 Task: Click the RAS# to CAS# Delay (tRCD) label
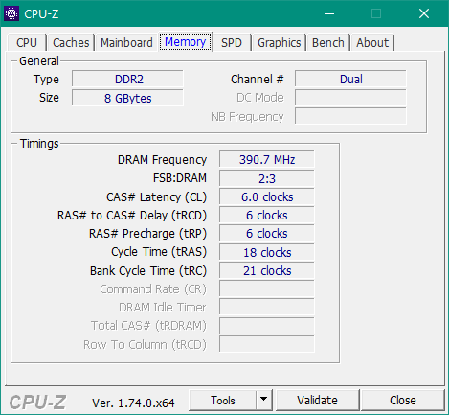[x=132, y=216]
